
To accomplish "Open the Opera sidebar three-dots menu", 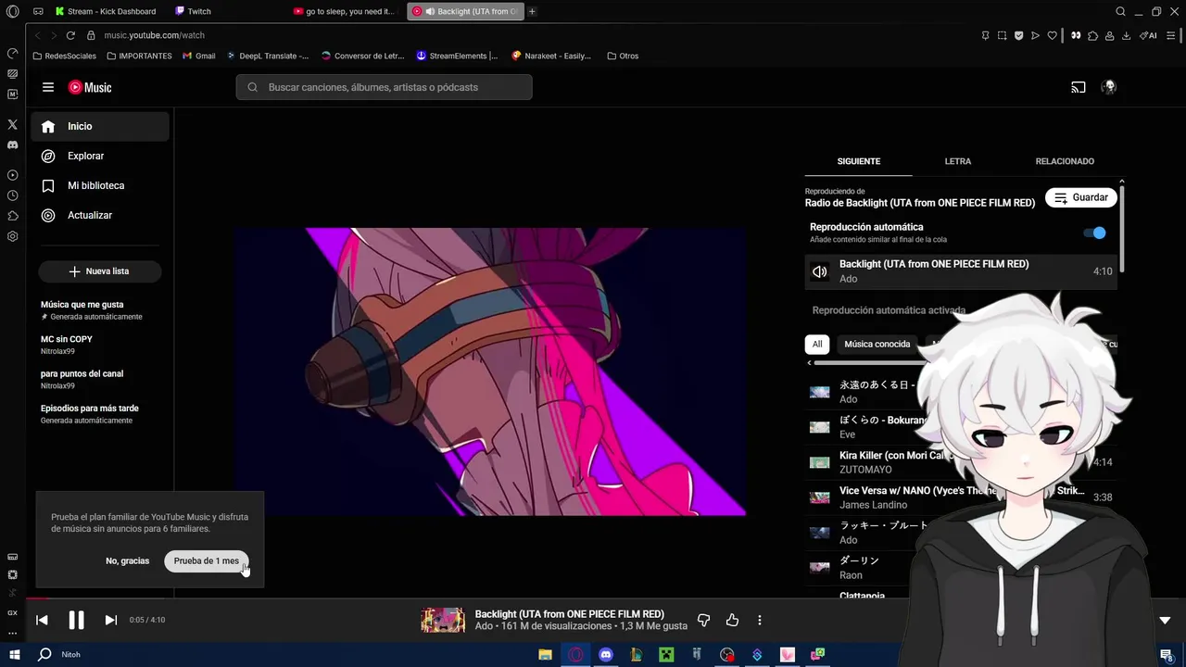I will [12, 634].
